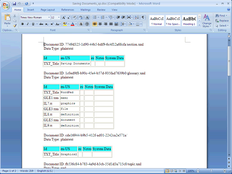Click the vertical scrollbar thumb
232x174 pixels.
[x=229, y=61]
